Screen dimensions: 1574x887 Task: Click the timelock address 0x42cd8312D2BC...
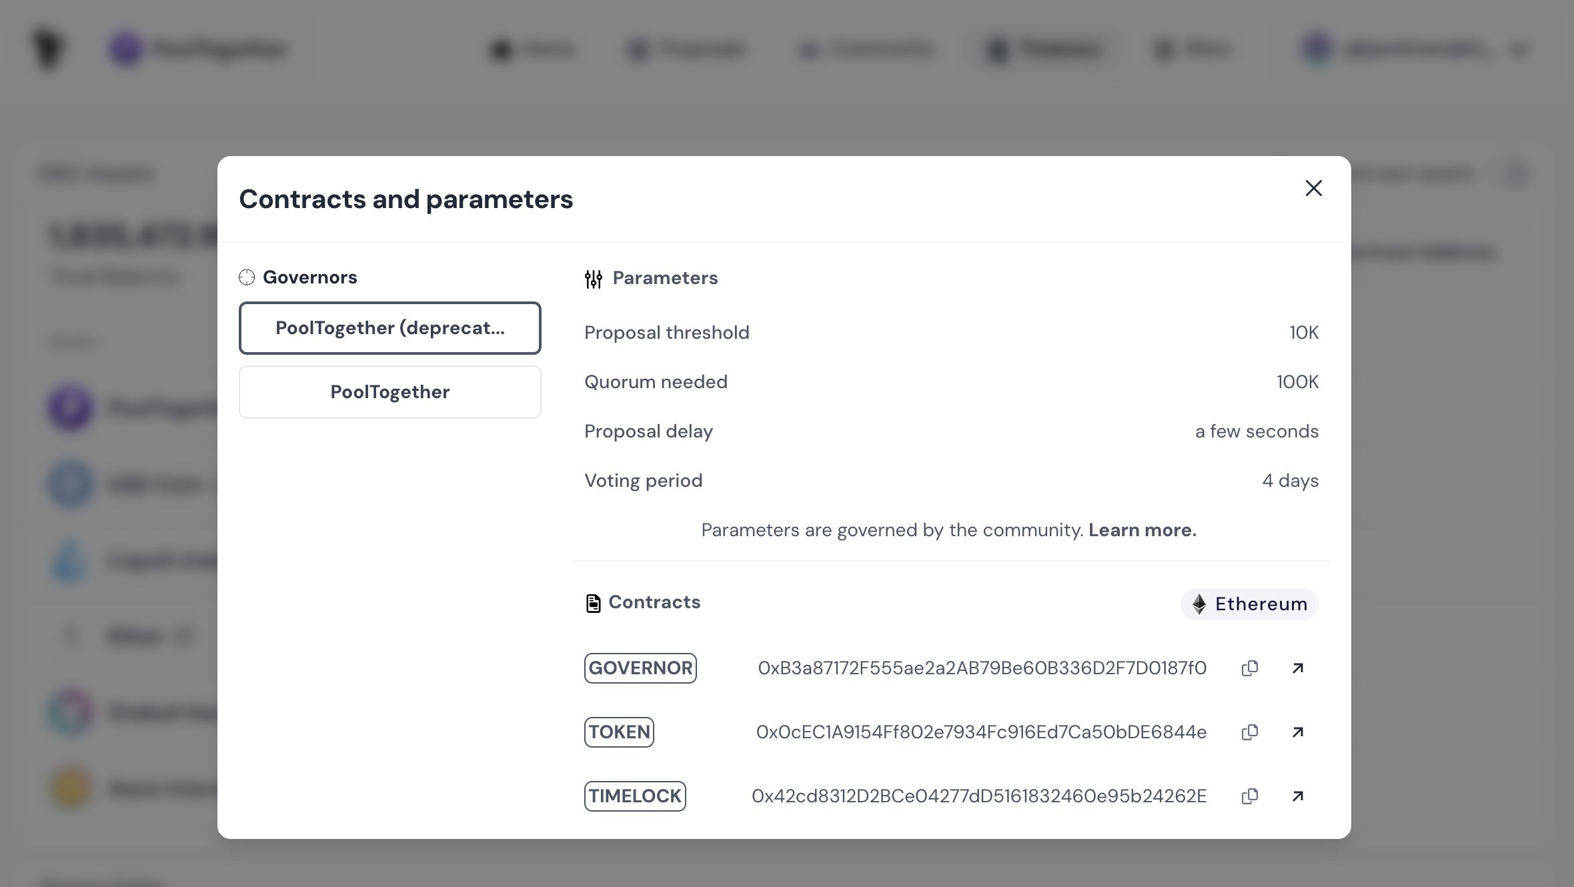(979, 796)
